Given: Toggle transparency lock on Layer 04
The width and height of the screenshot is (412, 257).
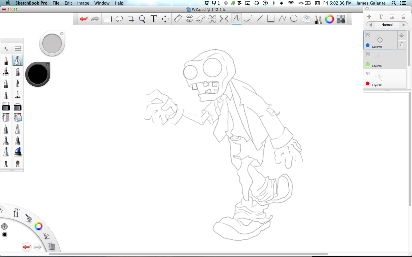Looking at the screenshot, I should (402, 45).
